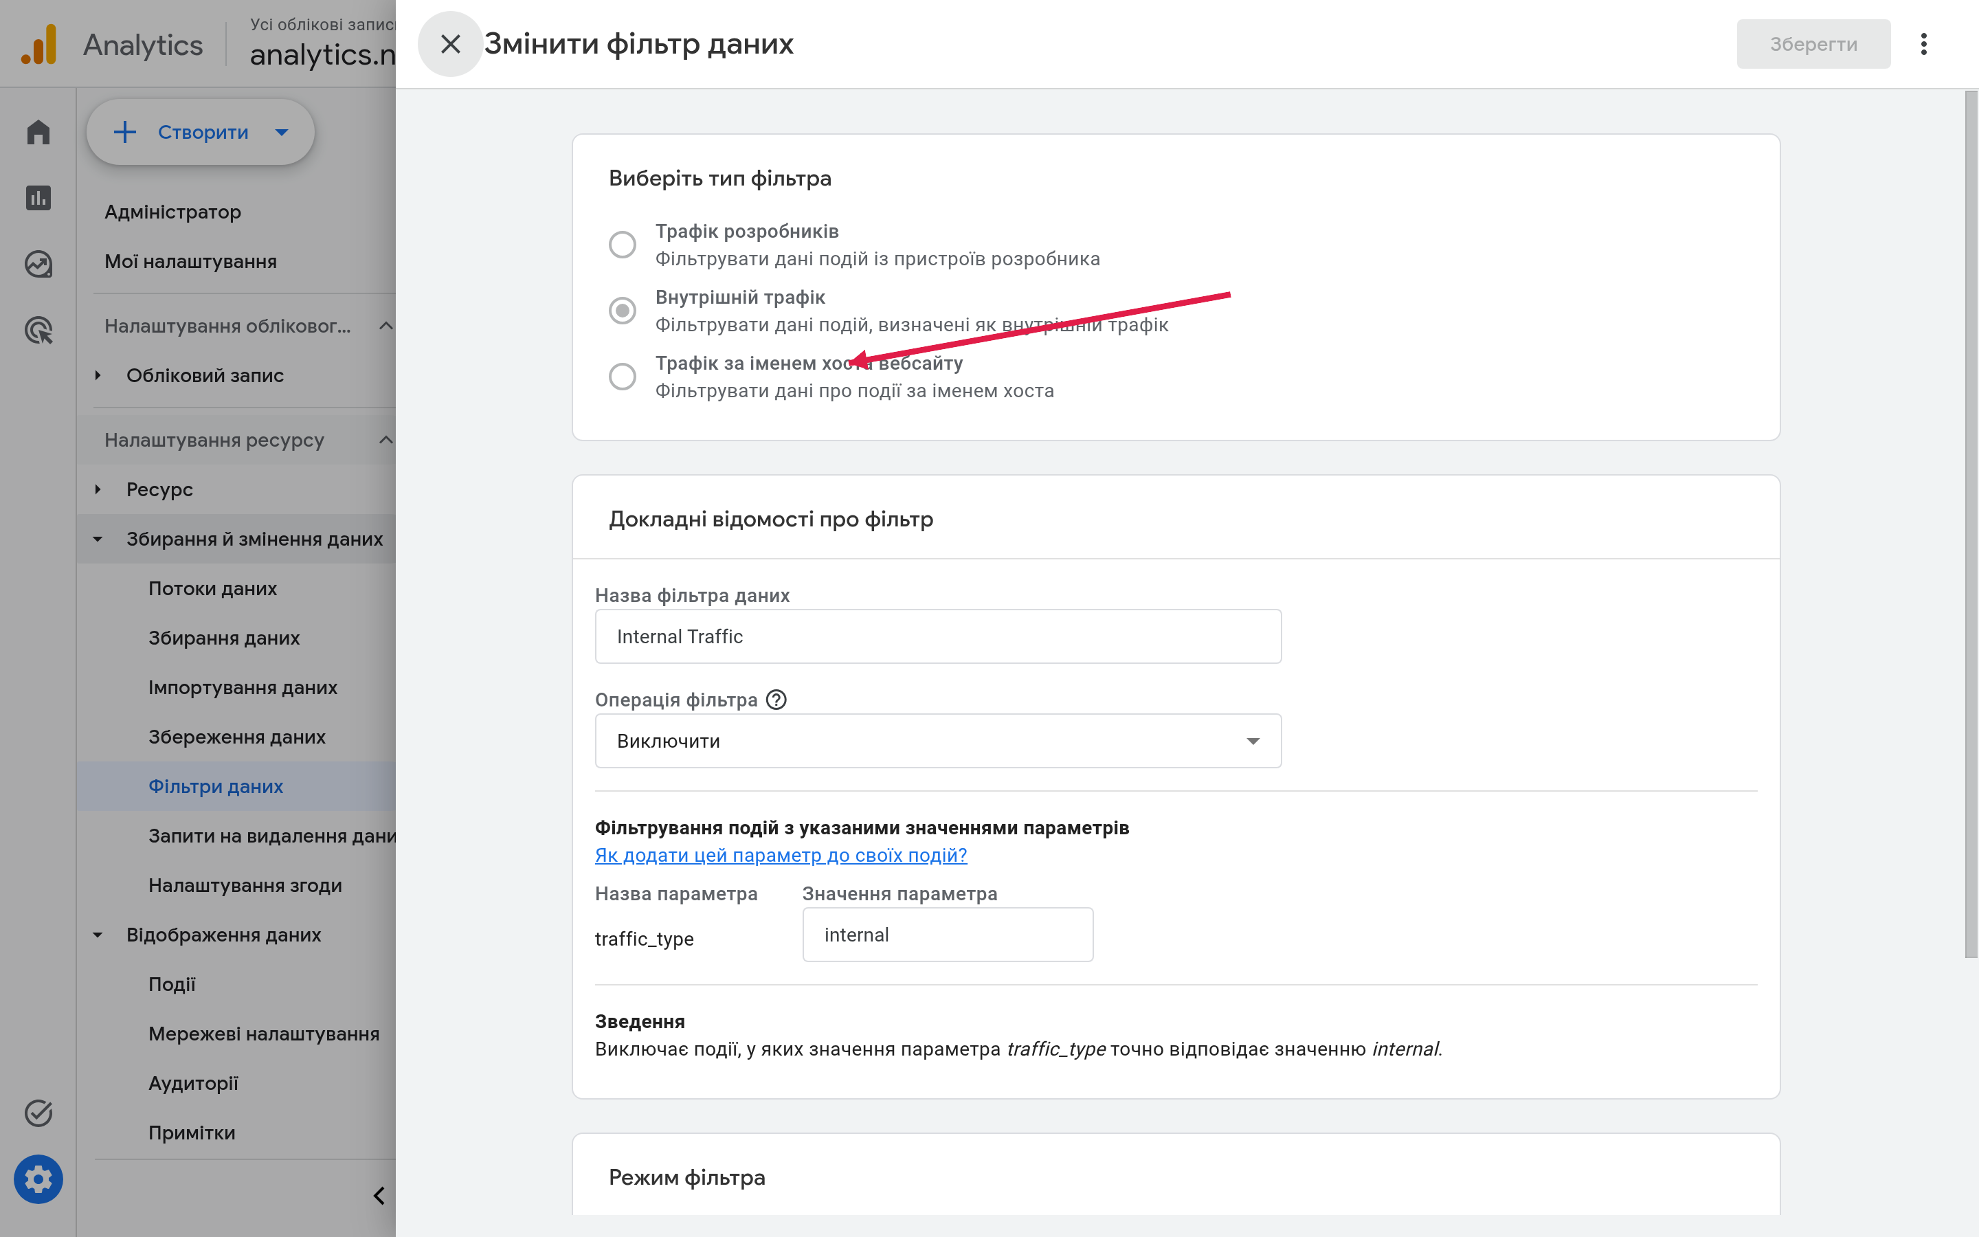Collapse the admin navigation panel arrow

pyautogui.click(x=379, y=1195)
